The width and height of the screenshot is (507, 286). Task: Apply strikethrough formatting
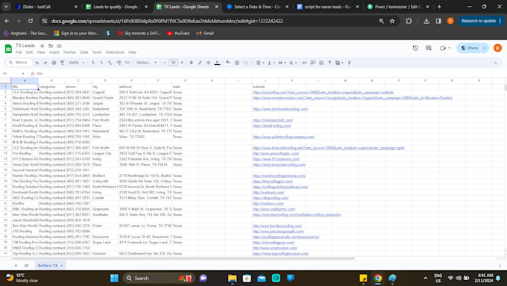click(x=208, y=63)
